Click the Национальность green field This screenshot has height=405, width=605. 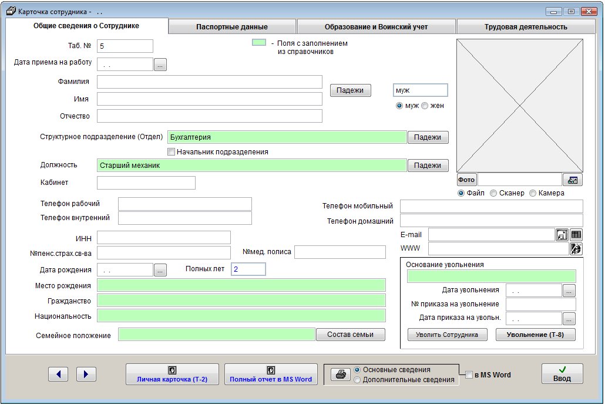[241, 316]
